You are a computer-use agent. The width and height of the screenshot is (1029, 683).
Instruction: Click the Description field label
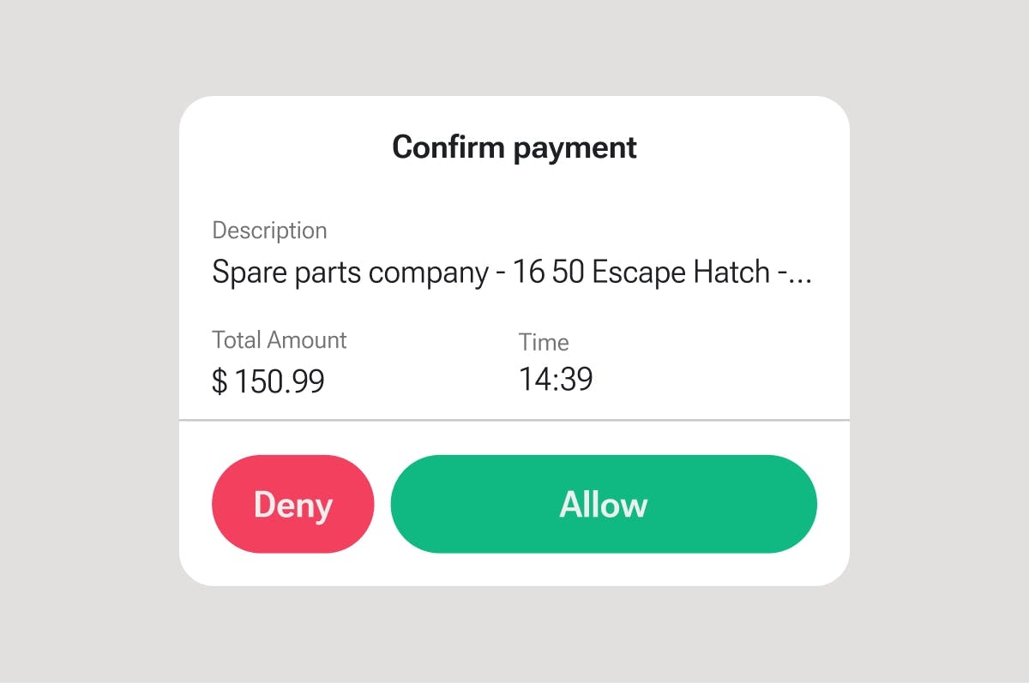[269, 231]
